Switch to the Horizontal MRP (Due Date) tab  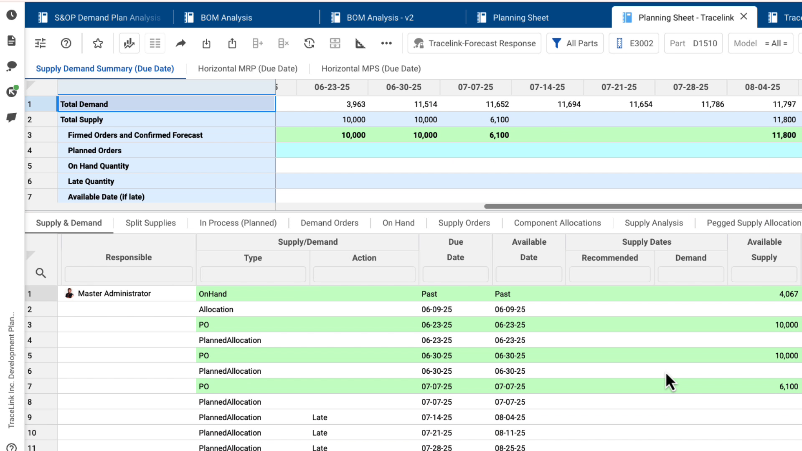coord(248,68)
